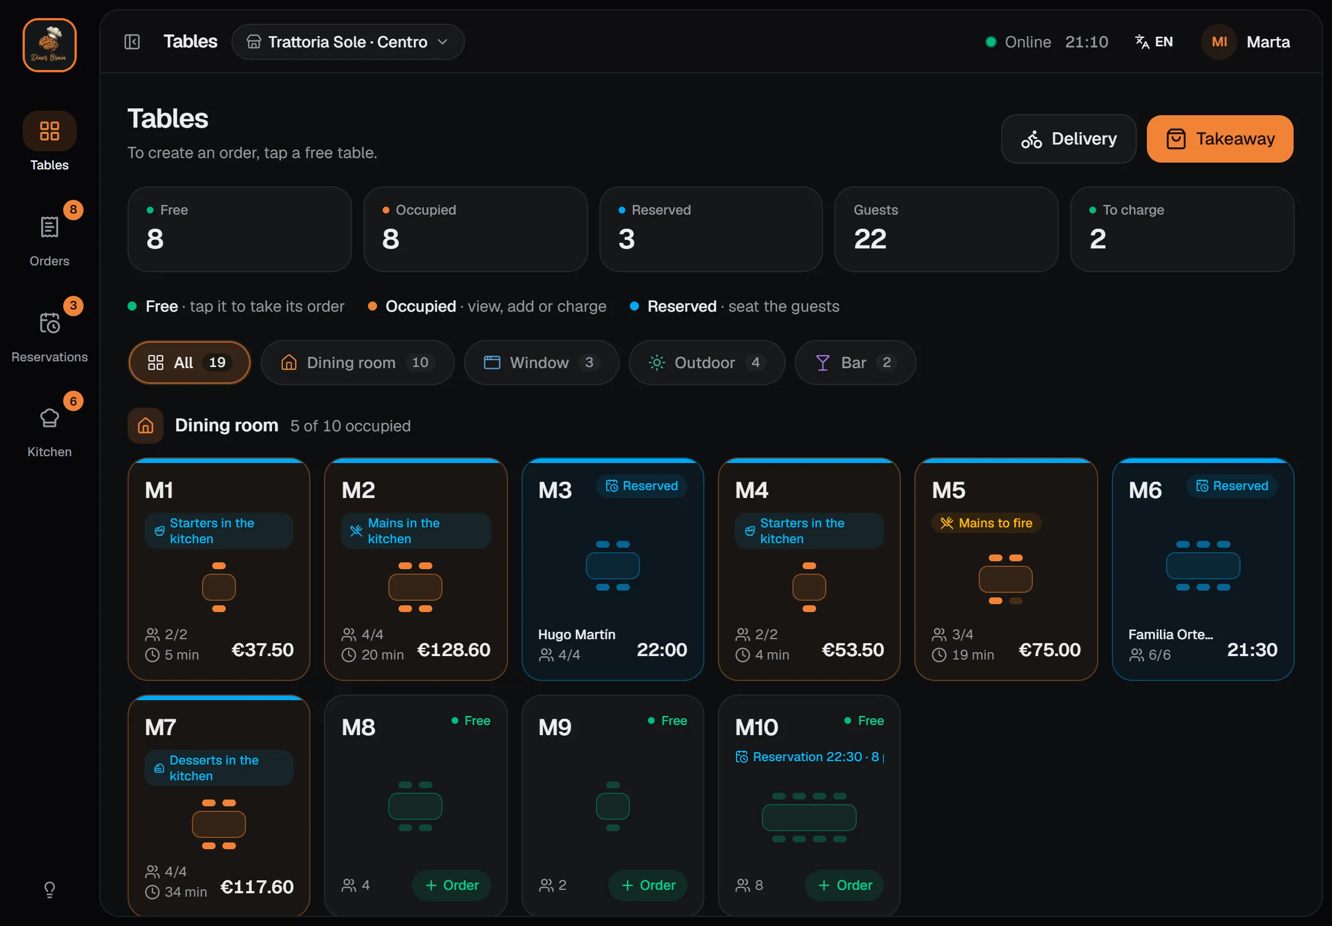Open the Guests stat card
Screen dimensions: 1332x926
(x=947, y=229)
